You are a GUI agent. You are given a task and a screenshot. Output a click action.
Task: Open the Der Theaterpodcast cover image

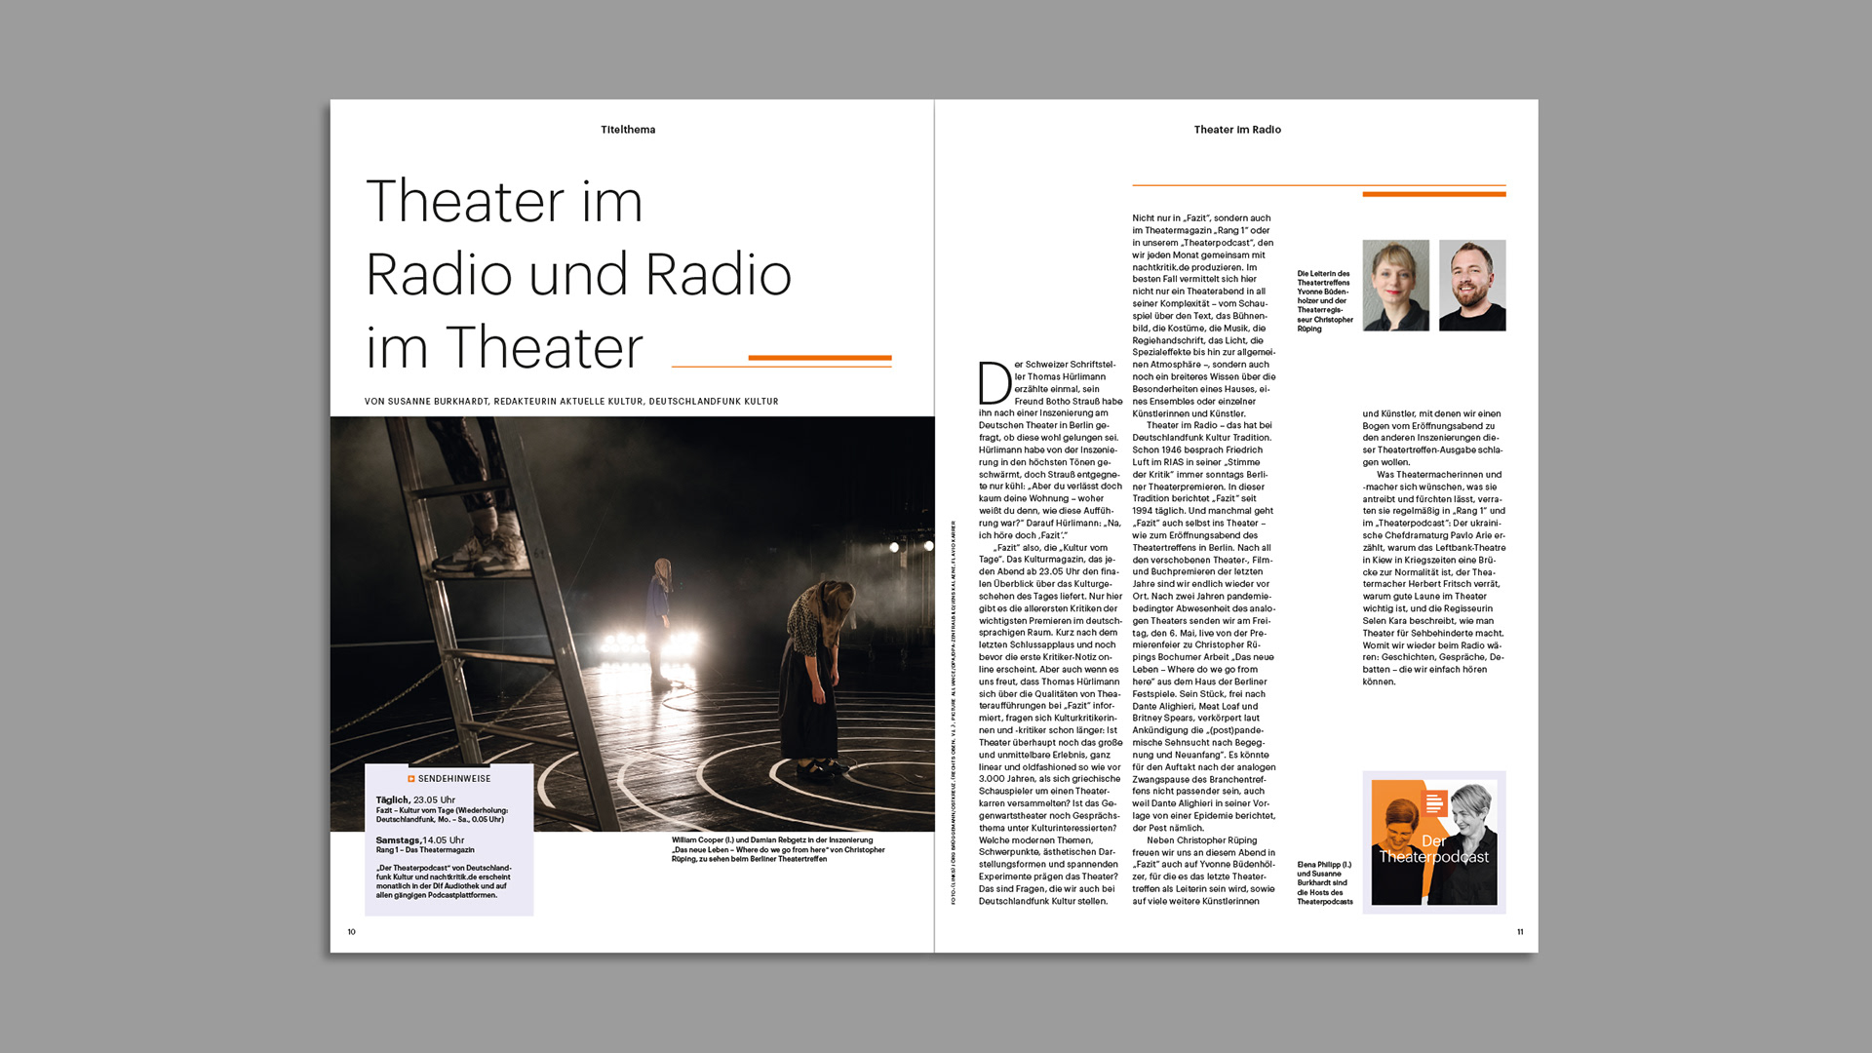pyautogui.click(x=1433, y=842)
